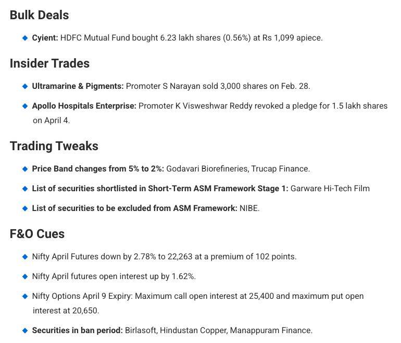This screenshot has height=343, width=401.
Task: Click the diamond bullet before Apollo Hospitals Enterprise
Action: pyautogui.click(x=25, y=106)
